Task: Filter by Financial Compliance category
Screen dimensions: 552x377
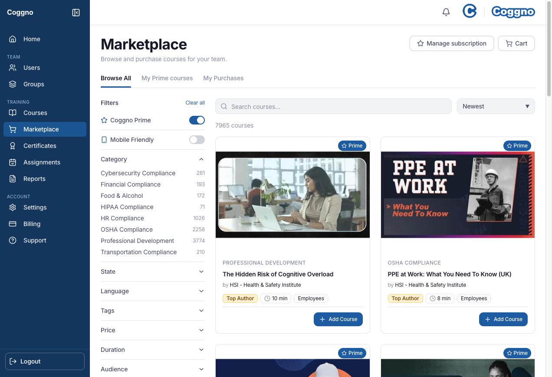Action: 153,184
